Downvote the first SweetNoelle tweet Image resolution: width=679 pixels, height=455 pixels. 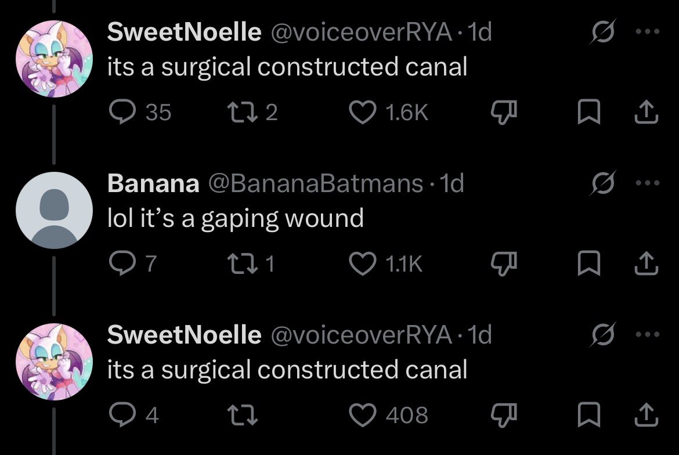coord(504,112)
